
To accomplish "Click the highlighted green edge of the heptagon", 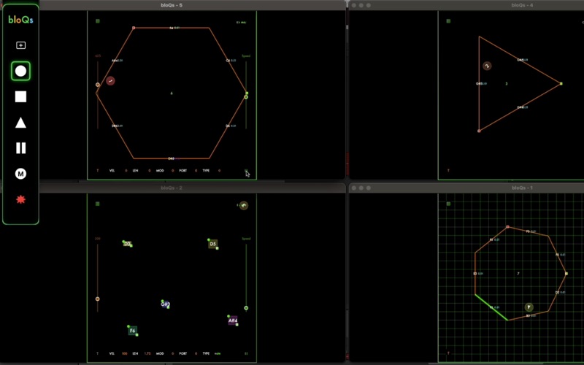I will click(x=491, y=307).
